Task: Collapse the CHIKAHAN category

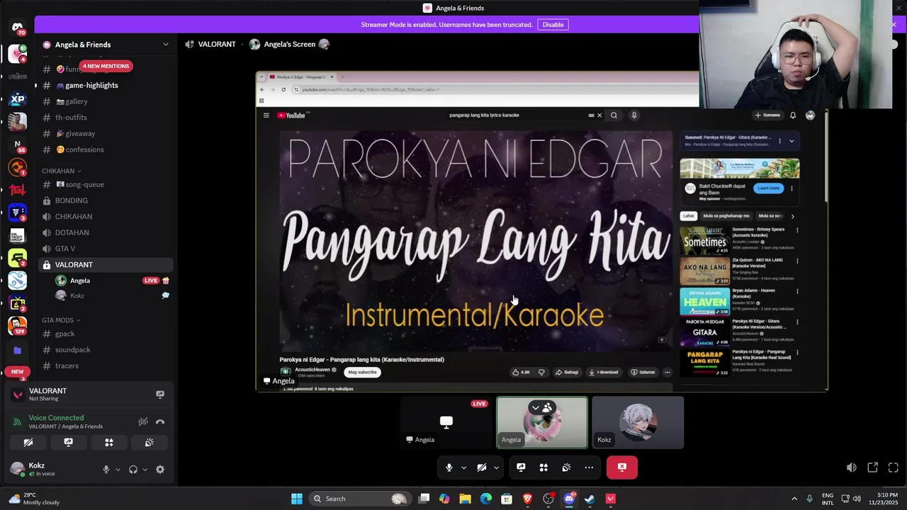Action: [61, 171]
